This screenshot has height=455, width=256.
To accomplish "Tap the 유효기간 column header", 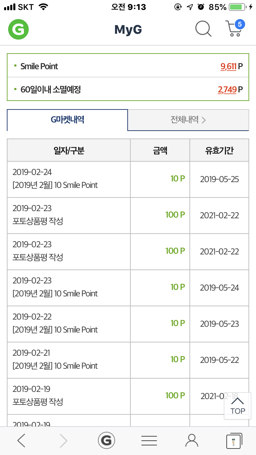I will (219, 150).
